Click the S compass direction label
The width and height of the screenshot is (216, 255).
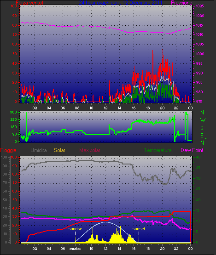[x=202, y=128]
